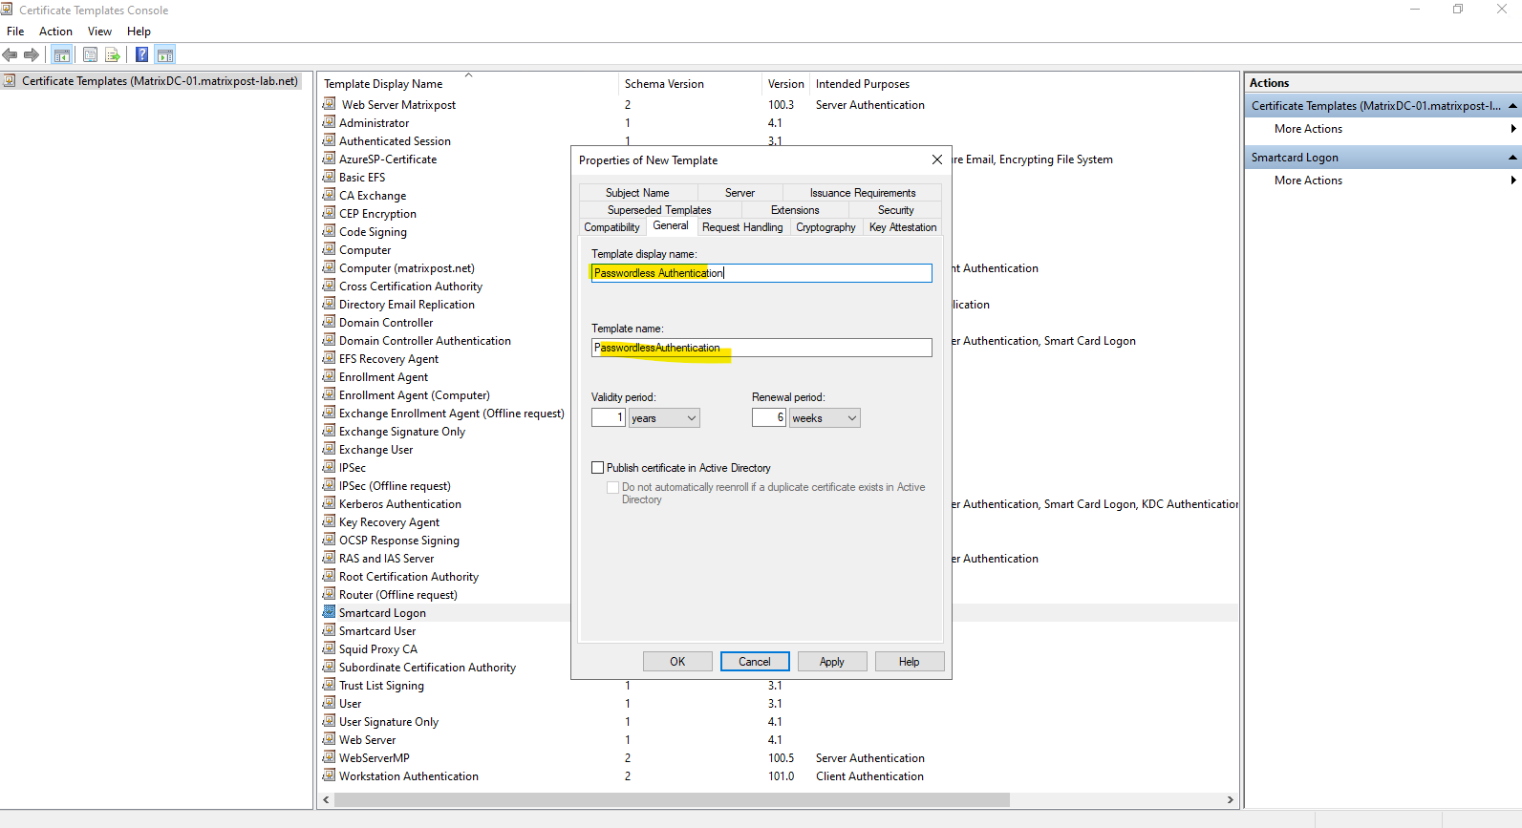Viewport: 1522px width, 828px height.
Task: Open the View menu
Action: click(99, 32)
